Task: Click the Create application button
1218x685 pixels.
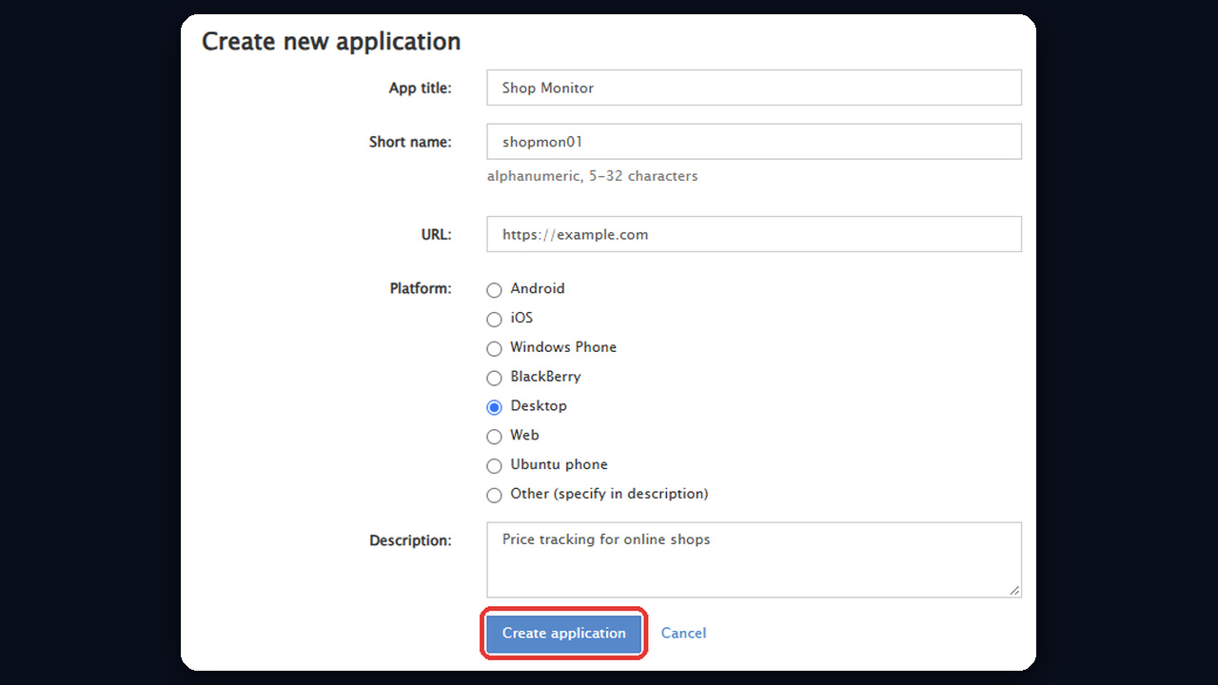Action: click(564, 634)
